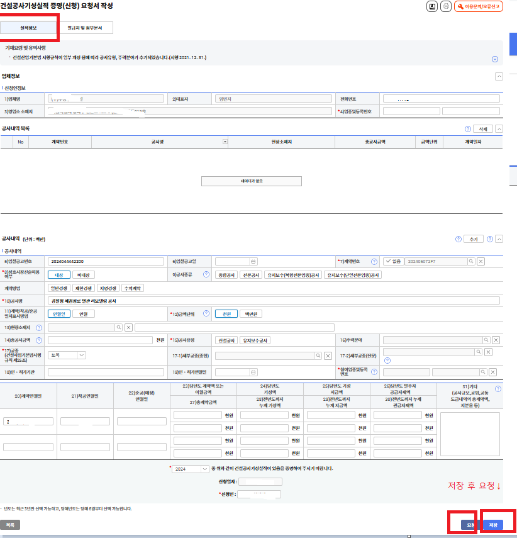Clear 16)주력분야 with the X button

[x=496, y=340]
